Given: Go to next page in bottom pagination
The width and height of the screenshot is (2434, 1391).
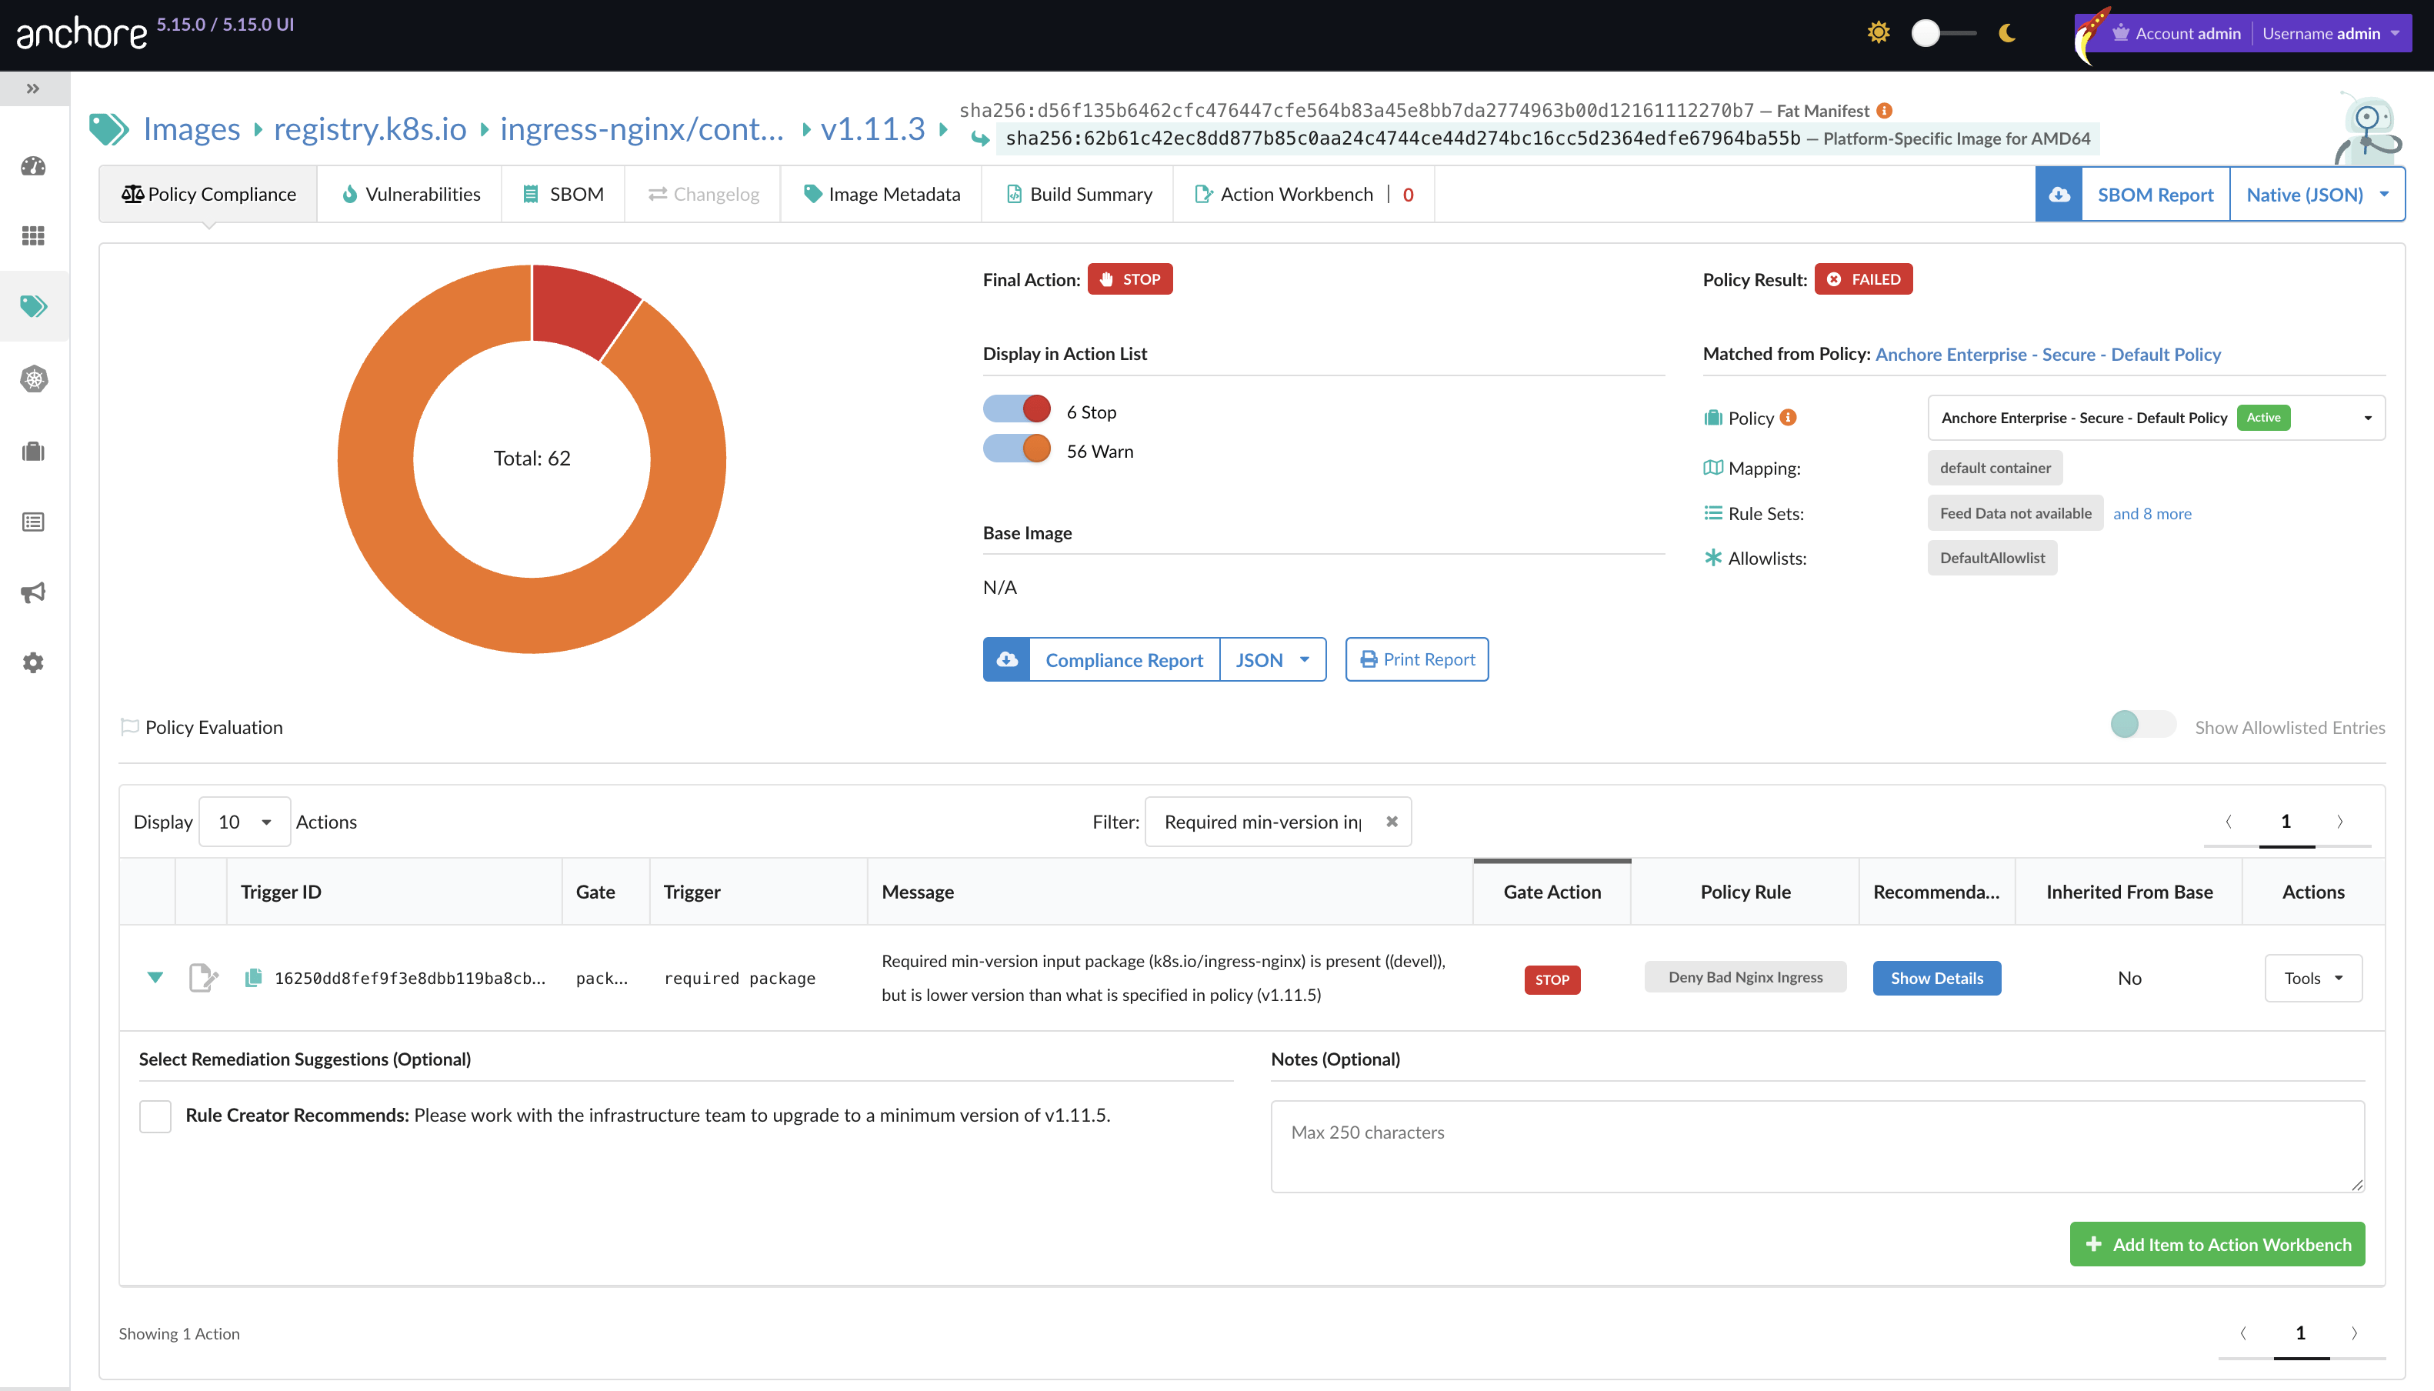Looking at the screenshot, I should click(x=2355, y=1333).
